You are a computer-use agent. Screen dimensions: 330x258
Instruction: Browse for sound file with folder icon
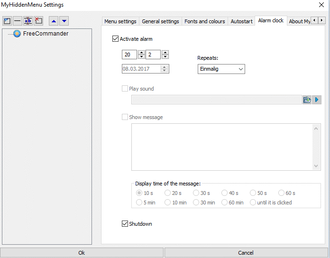point(307,100)
